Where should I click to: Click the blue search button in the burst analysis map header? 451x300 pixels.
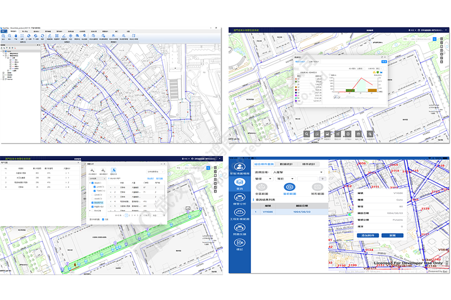[x=208, y=168]
